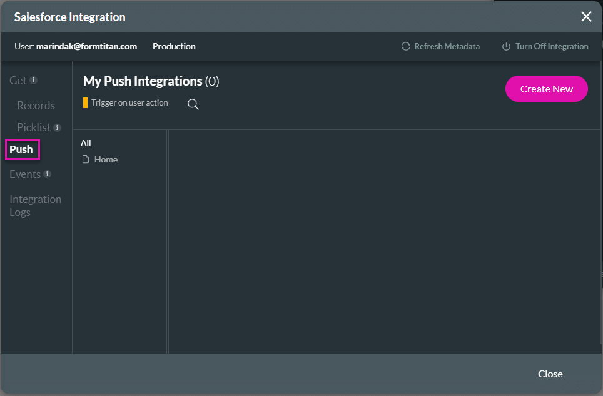Switch to the Records section

pos(36,105)
